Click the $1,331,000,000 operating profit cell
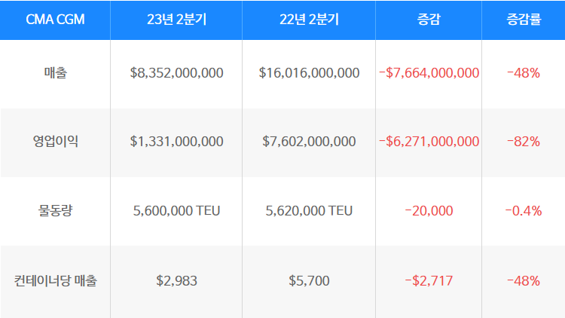565x318 pixels. (176, 142)
